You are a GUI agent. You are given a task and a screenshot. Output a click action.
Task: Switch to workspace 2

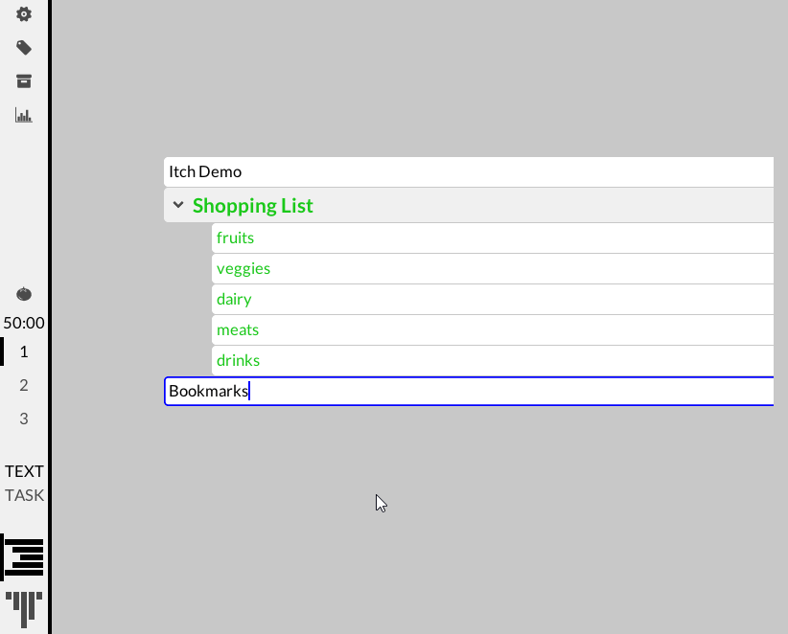point(24,385)
